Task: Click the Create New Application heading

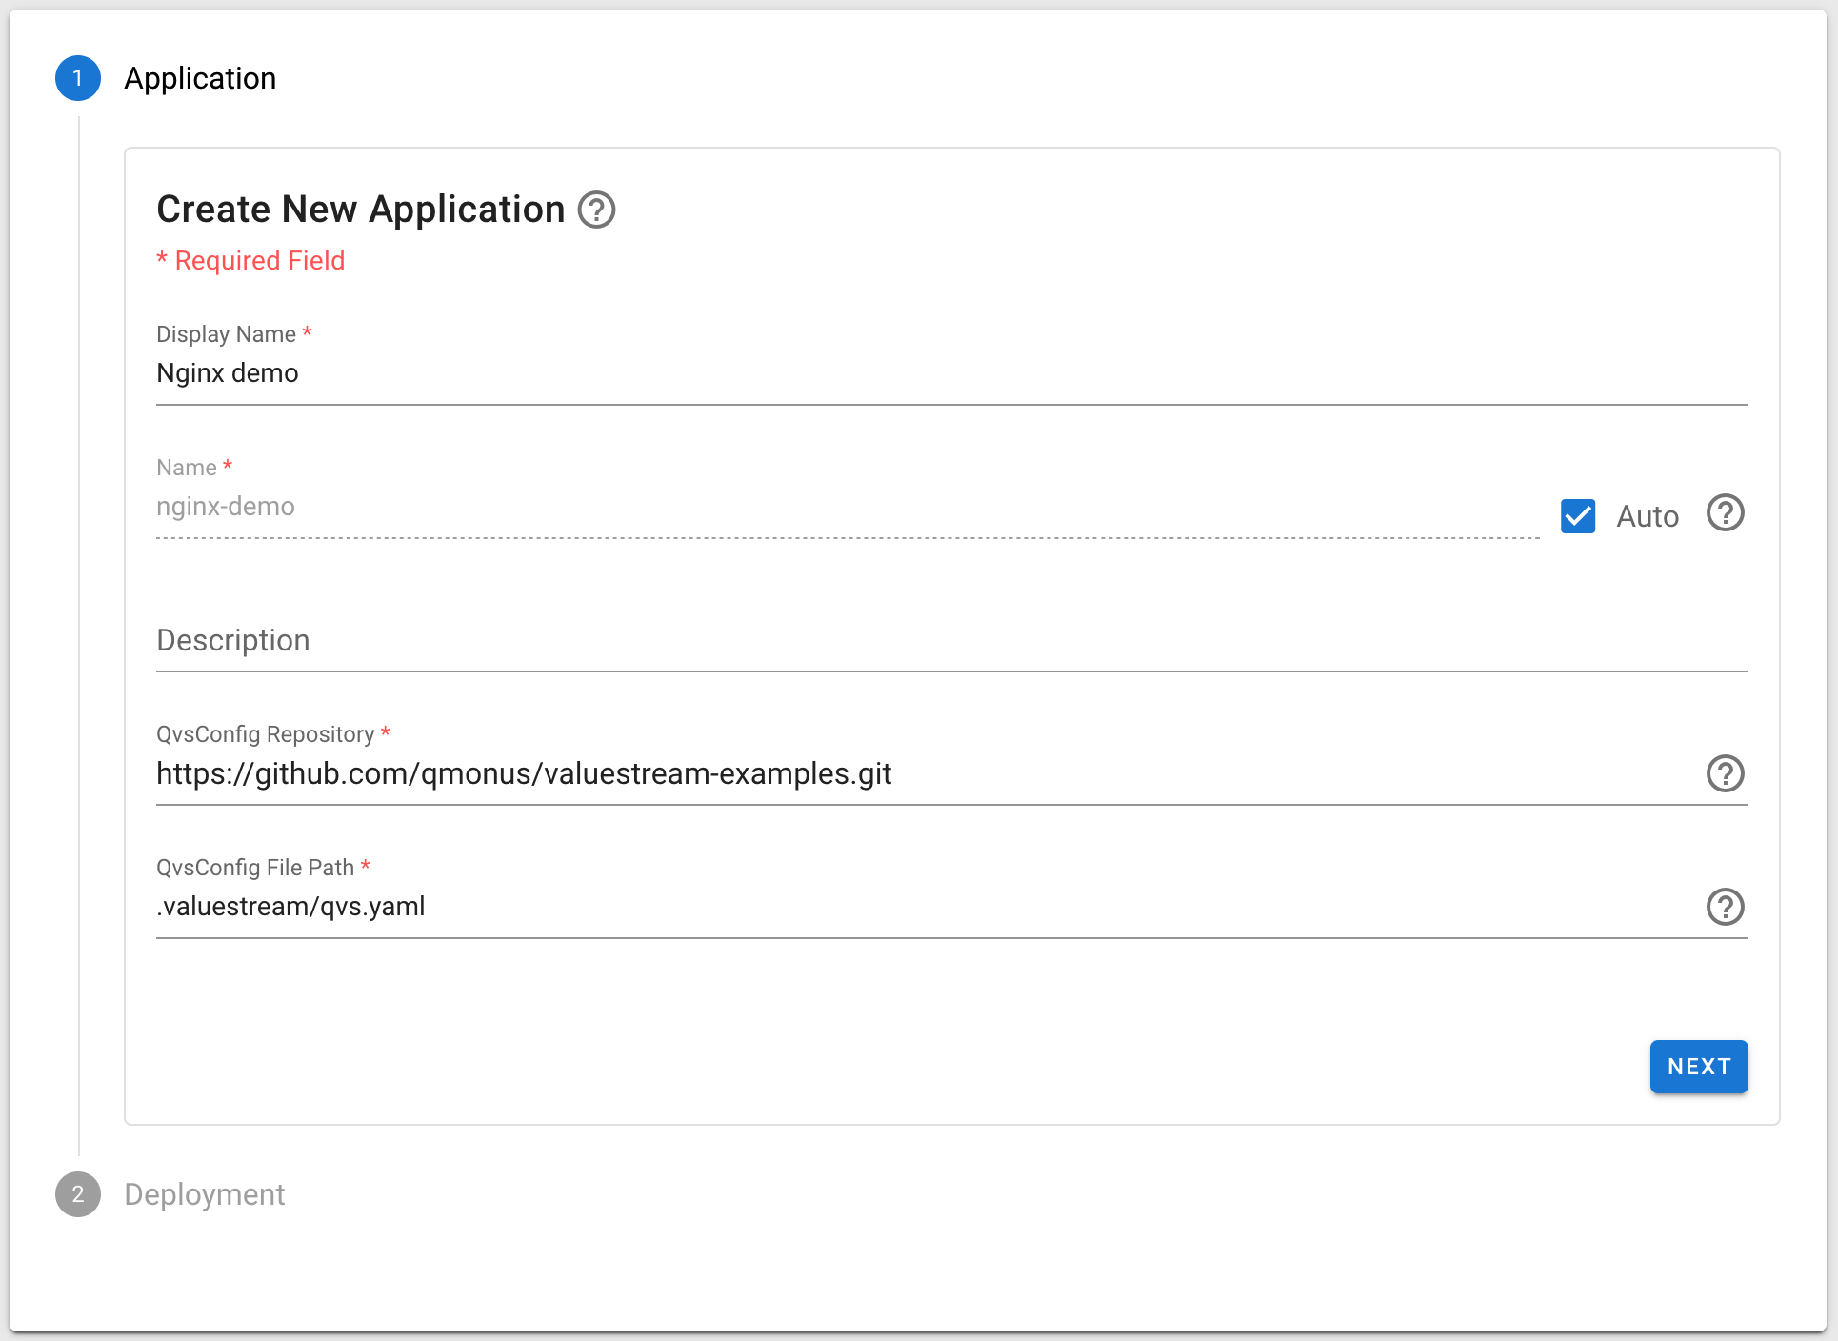Action: pos(361,210)
